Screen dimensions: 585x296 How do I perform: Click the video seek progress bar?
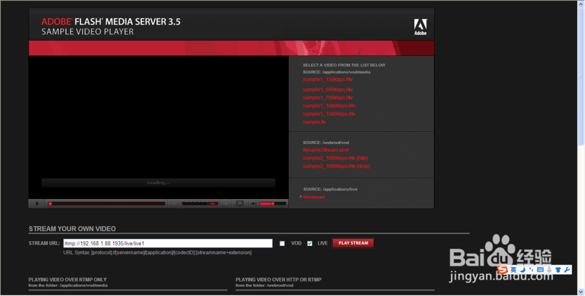click(x=106, y=204)
